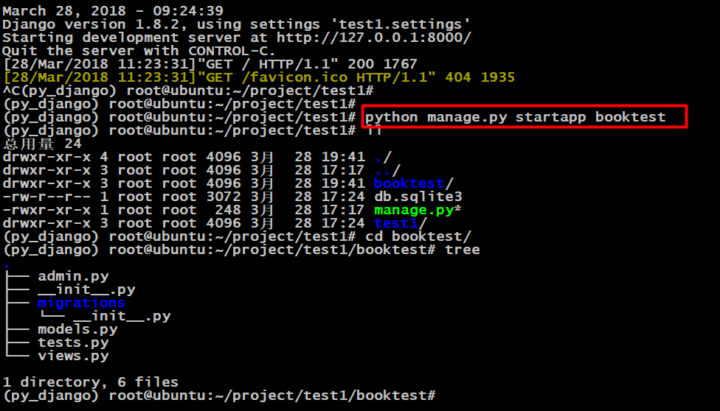
Task: Click the yellow favicon.ico 404 log line
Action: click(x=259, y=77)
